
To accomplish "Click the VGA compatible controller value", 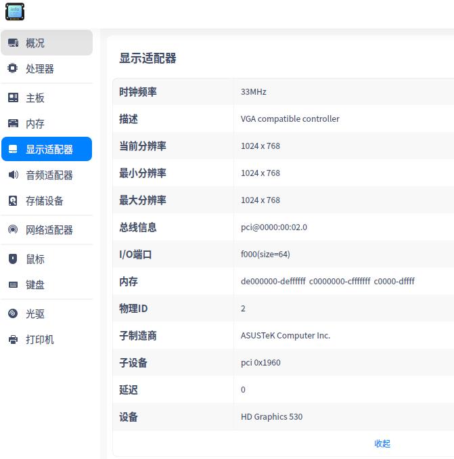I will (290, 119).
